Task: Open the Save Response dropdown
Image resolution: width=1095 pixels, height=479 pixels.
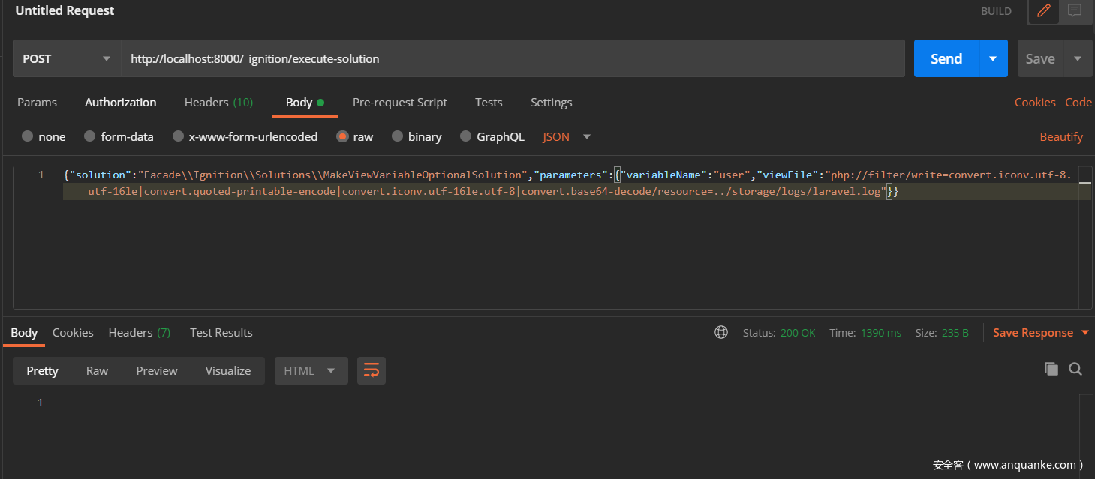Action: (1040, 333)
